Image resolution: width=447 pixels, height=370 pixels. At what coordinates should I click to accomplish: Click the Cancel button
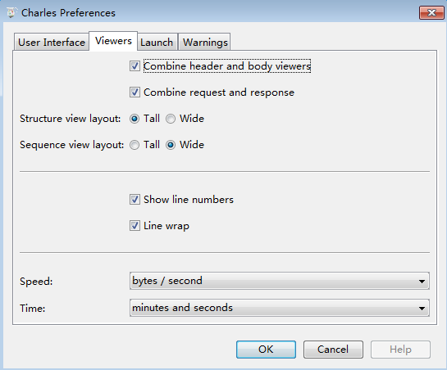point(333,350)
